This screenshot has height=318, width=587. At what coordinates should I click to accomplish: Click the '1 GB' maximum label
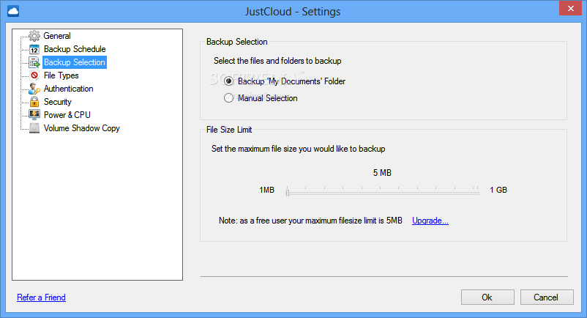(498, 190)
